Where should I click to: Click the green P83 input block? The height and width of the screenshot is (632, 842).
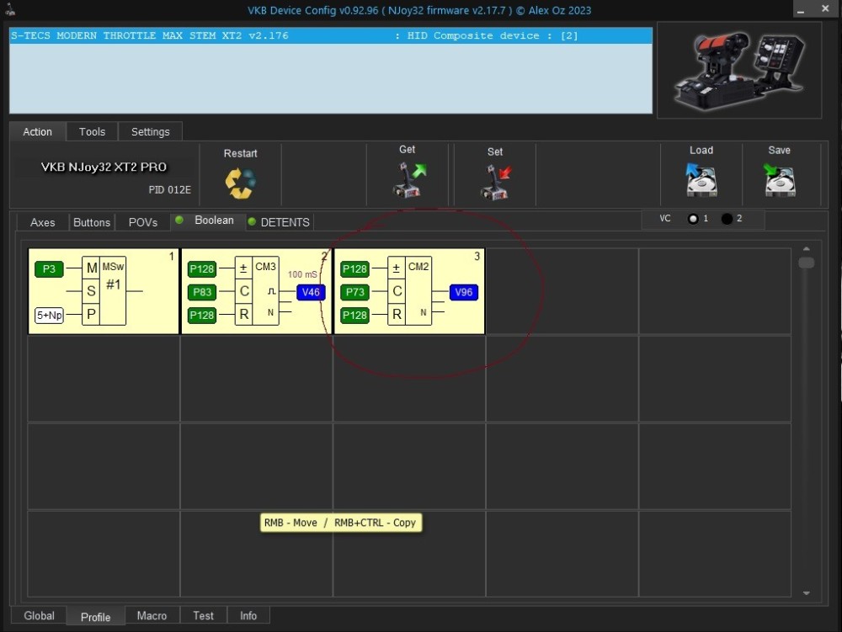[x=202, y=292]
